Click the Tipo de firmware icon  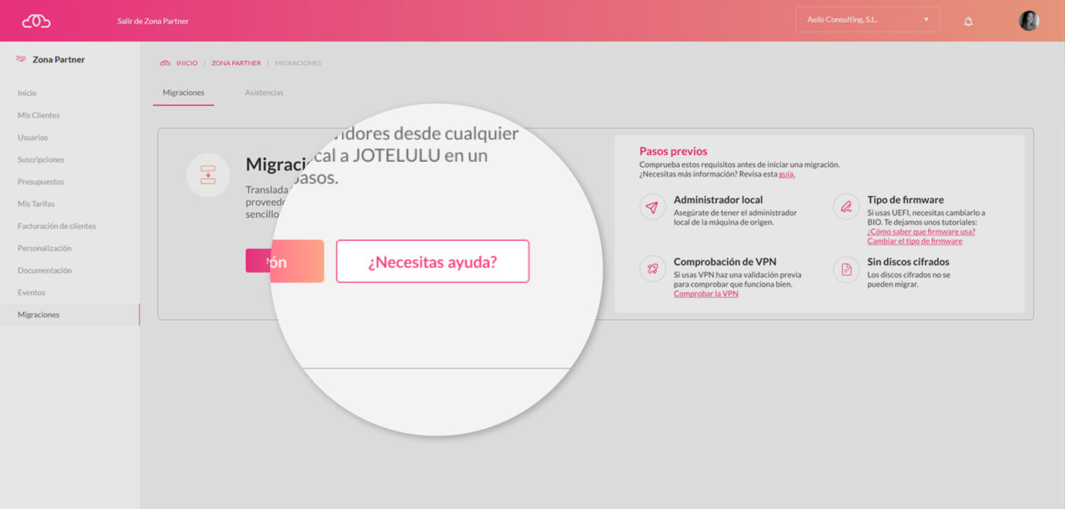tap(847, 207)
